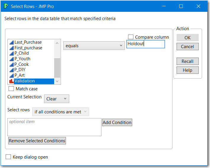This screenshot has height=168, width=210.
Task: Click the continuous icon next to P_Child
Action: coord(12,53)
